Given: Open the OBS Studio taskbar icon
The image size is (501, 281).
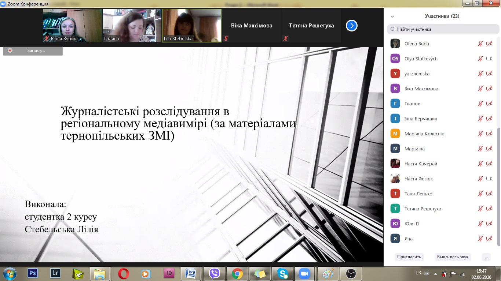Looking at the screenshot, I should (351, 273).
